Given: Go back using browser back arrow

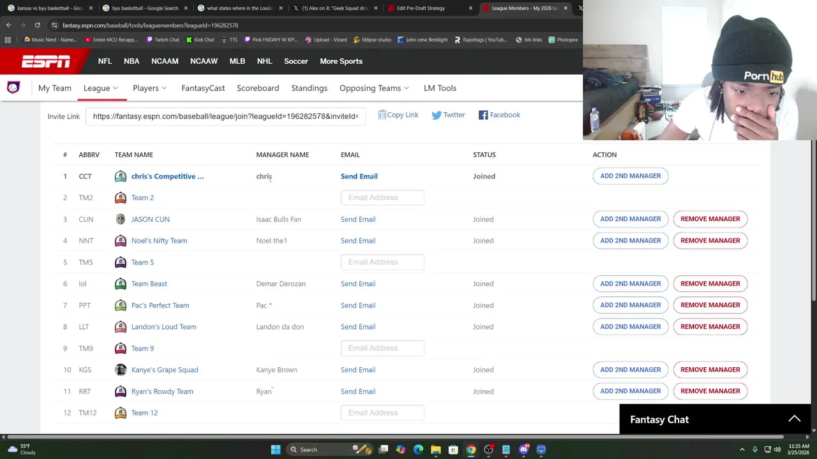Looking at the screenshot, I should (x=8, y=25).
